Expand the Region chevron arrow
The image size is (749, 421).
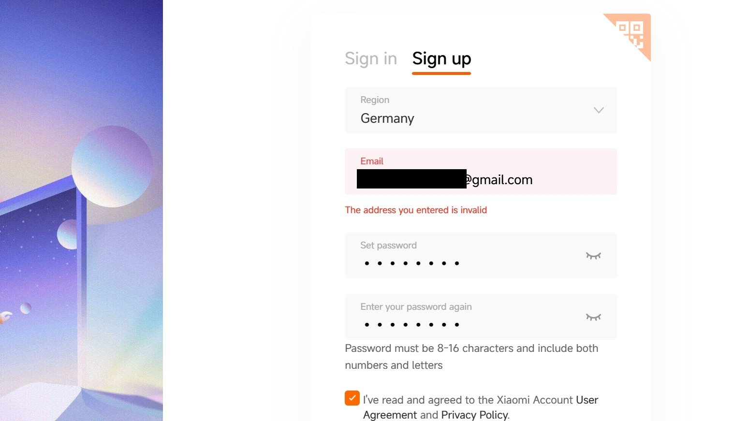pos(599,110)
